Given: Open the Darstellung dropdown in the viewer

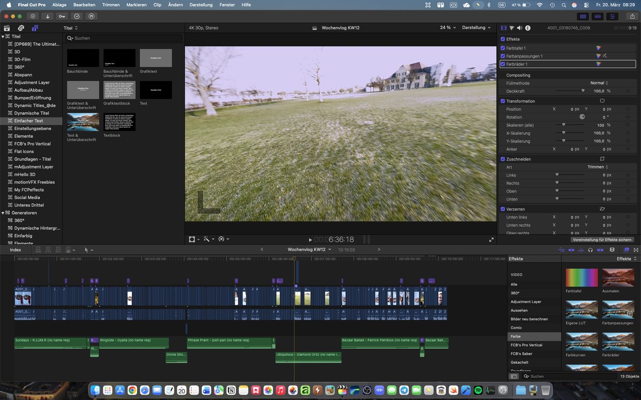Looking at the screenshot, I should (476, 28).
